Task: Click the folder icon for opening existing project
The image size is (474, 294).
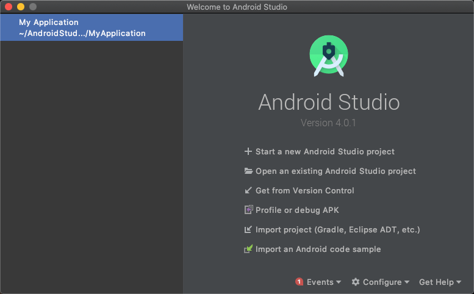Action: coord(248,171)
